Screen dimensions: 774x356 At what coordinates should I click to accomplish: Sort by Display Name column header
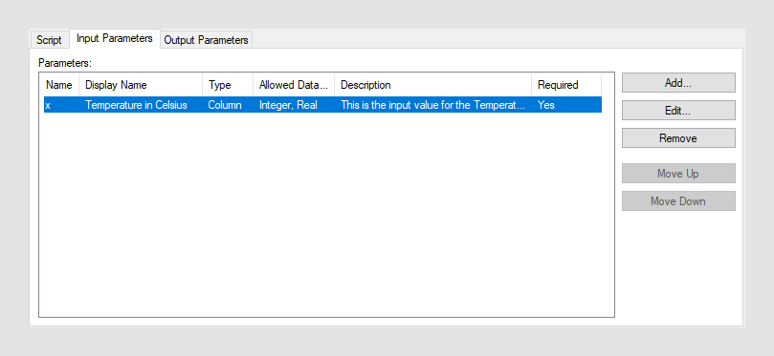click(141, 85)
